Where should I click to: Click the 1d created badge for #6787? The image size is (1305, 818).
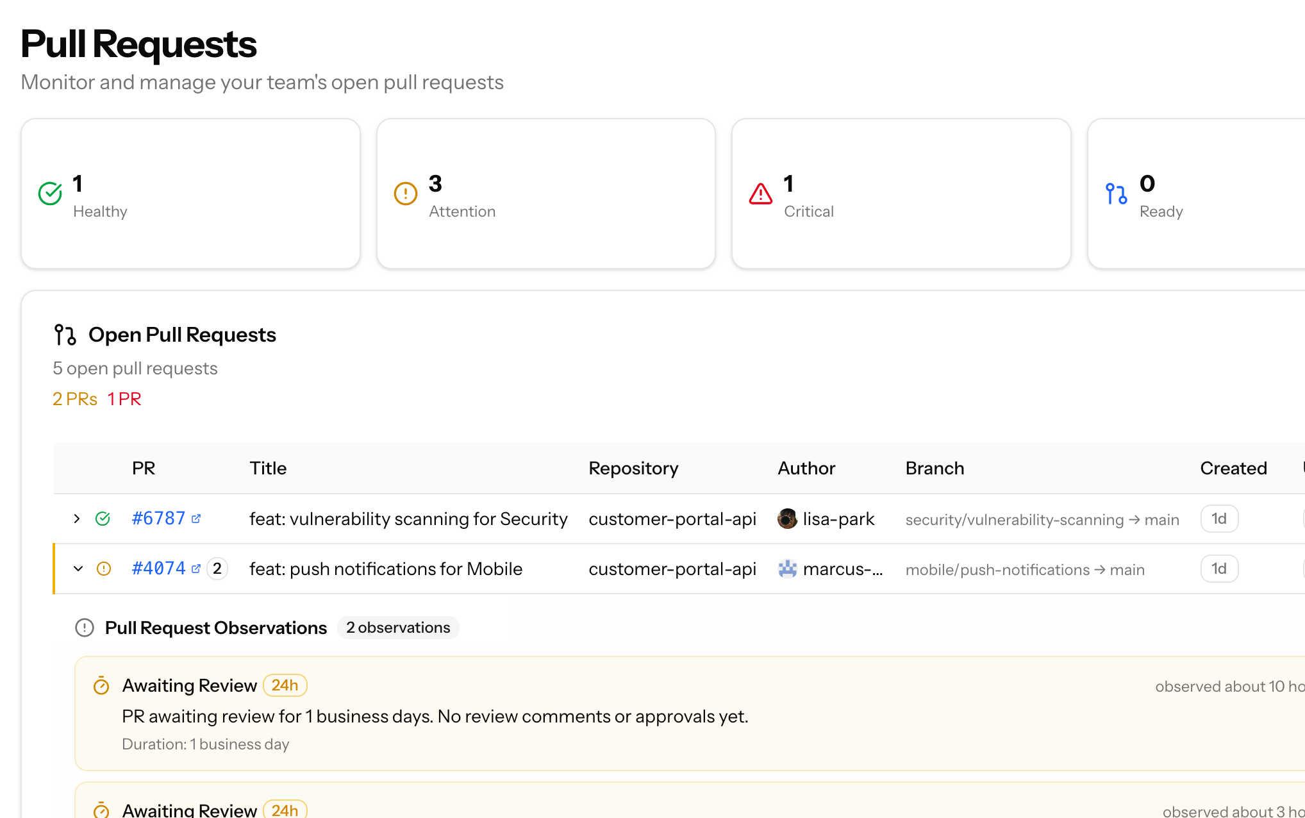pos(1219,519)
